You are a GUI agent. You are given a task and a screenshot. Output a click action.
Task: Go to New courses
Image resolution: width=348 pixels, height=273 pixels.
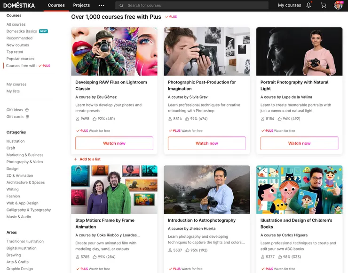(x=18, y=45)
